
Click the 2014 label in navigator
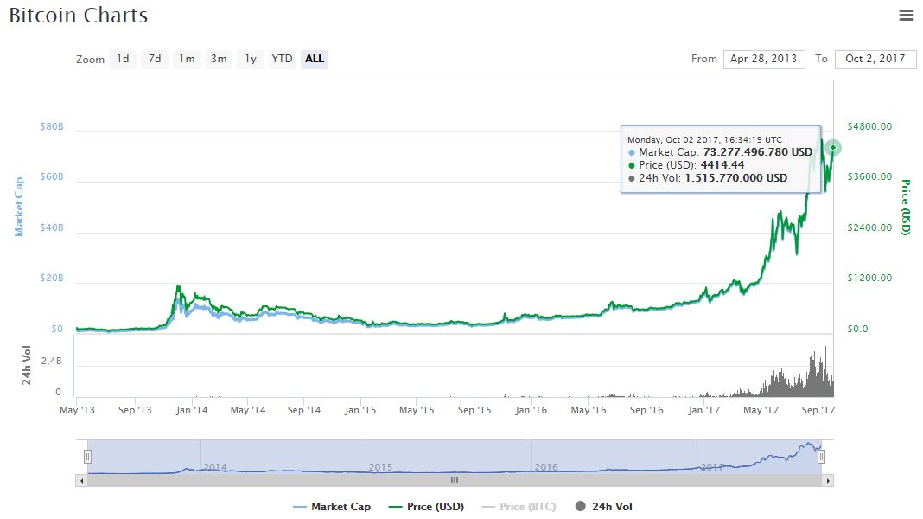tap(215, 467)
